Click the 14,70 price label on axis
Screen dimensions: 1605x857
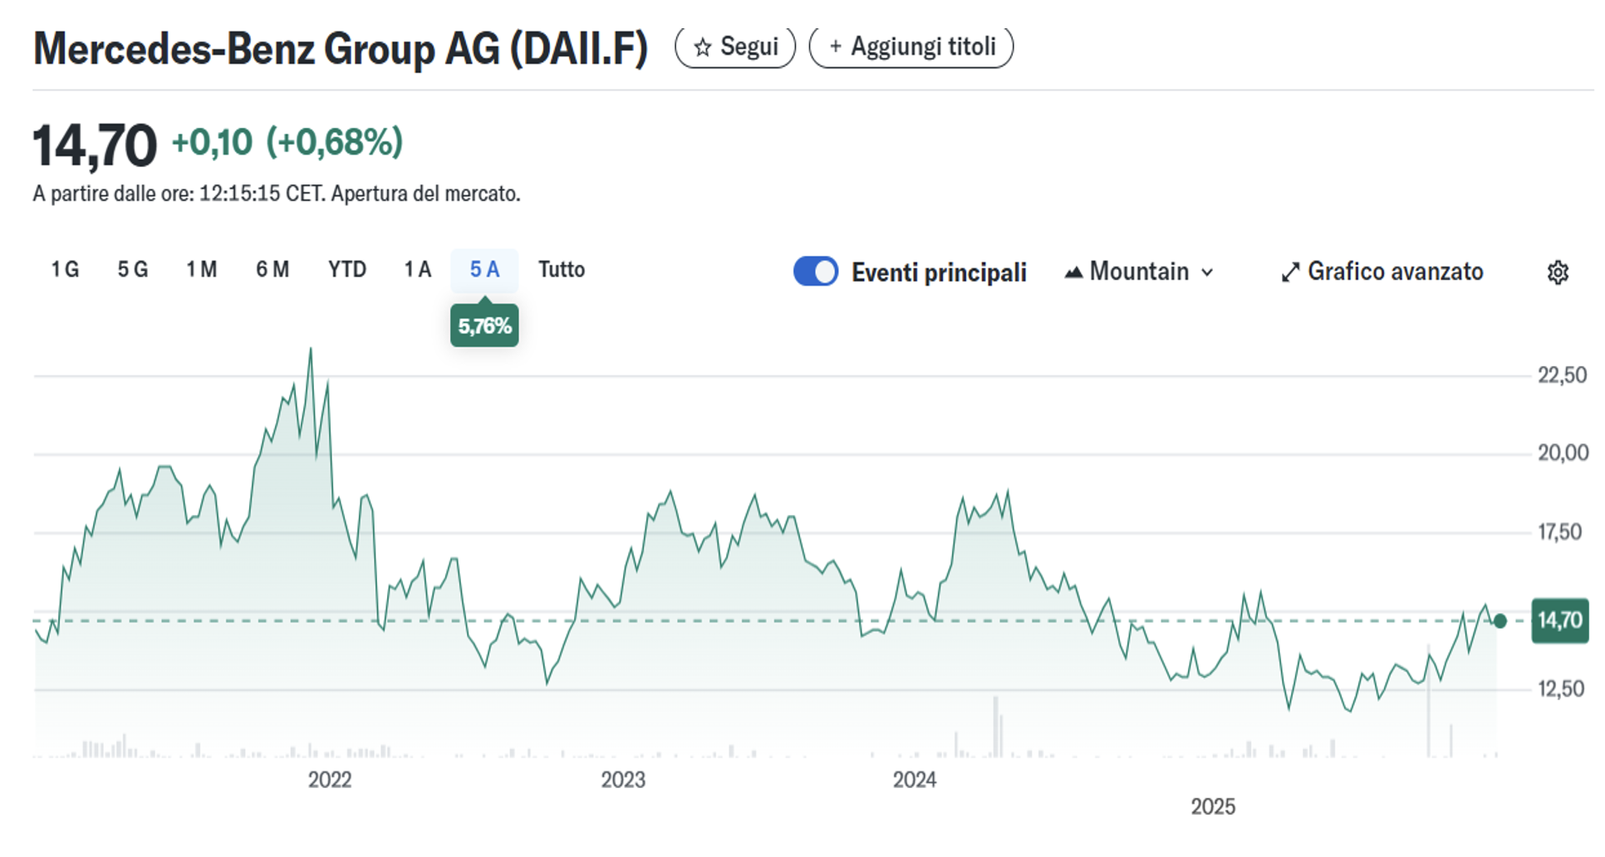1559,620
